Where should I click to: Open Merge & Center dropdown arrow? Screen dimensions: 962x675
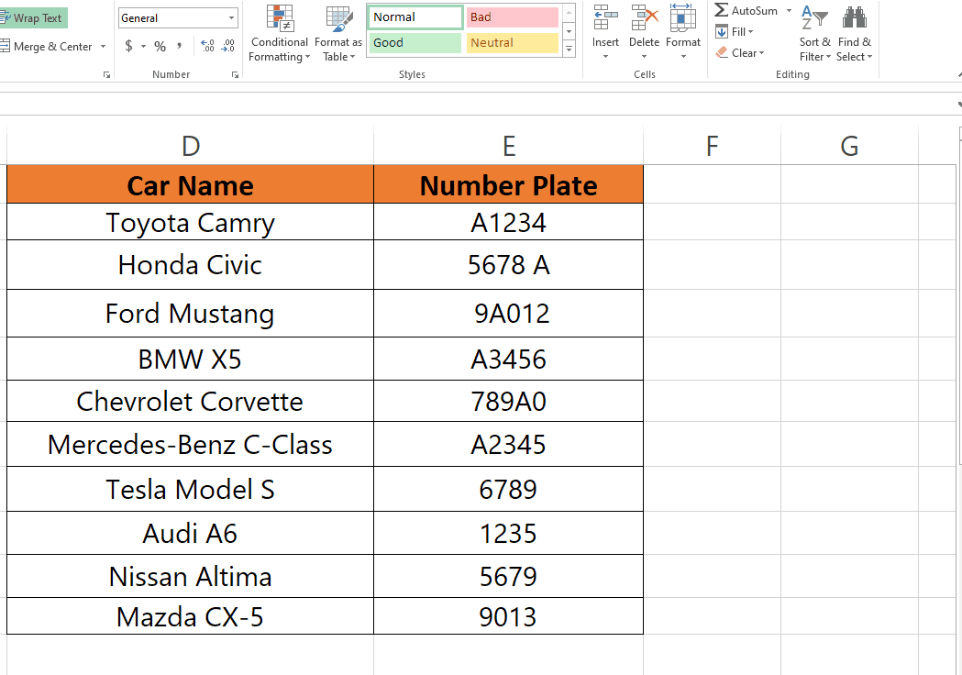[x=103, y=47]
